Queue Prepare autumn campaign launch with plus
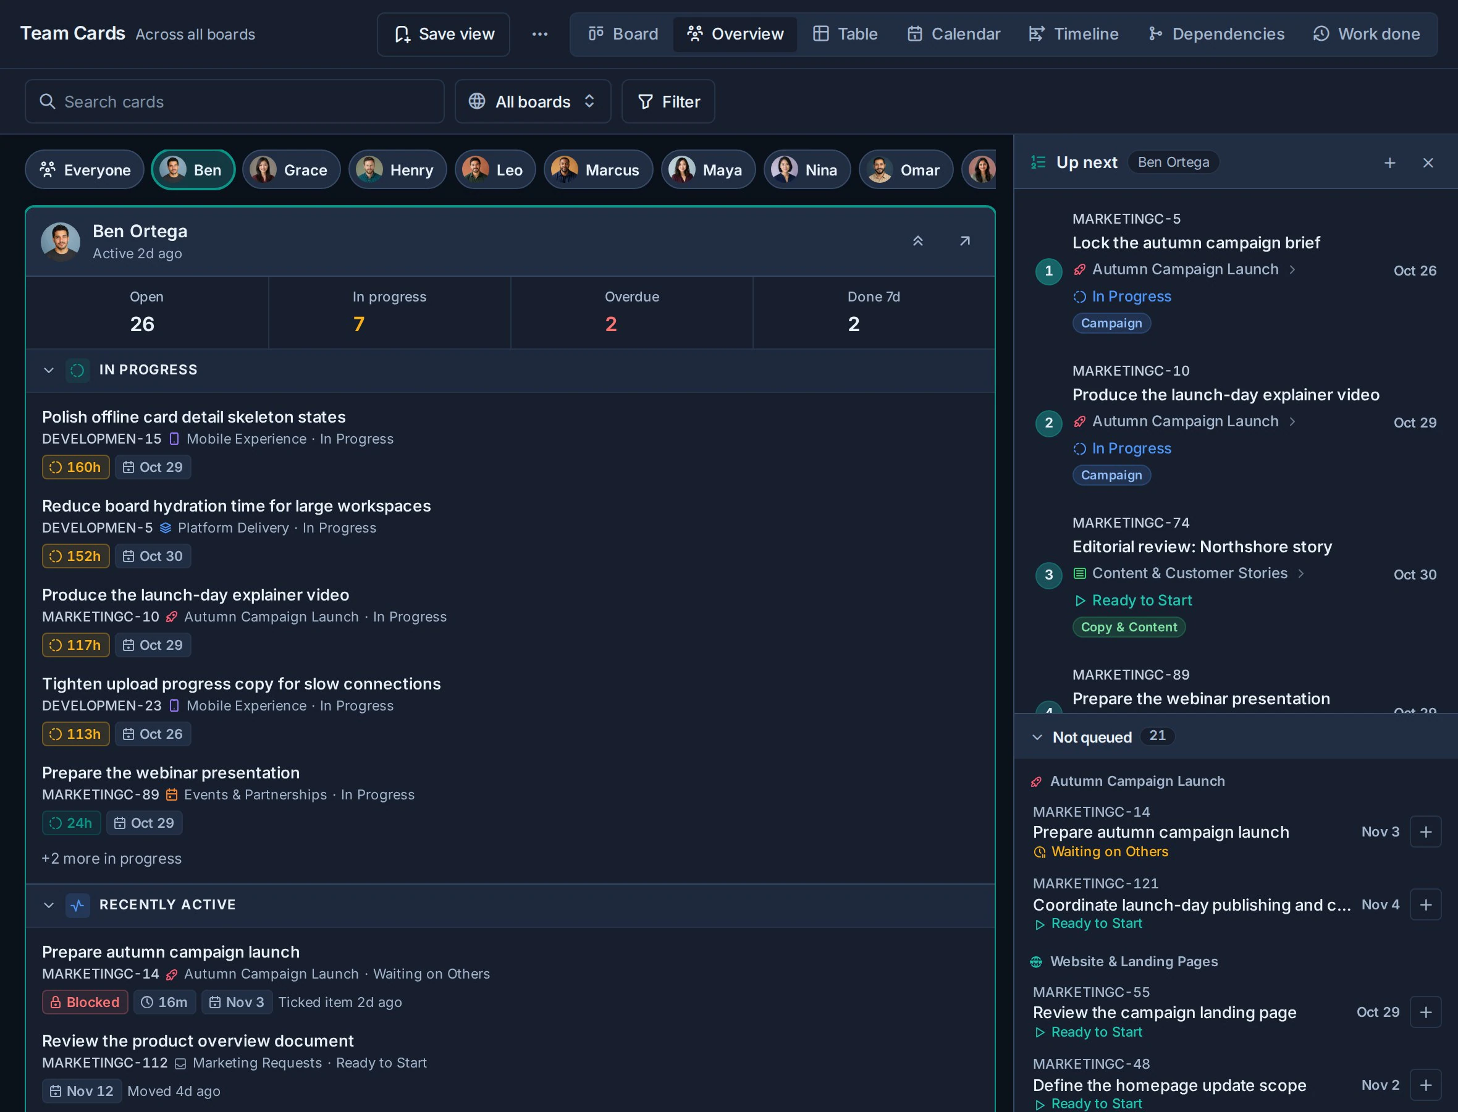1458x1112 pixels. 1426,832
